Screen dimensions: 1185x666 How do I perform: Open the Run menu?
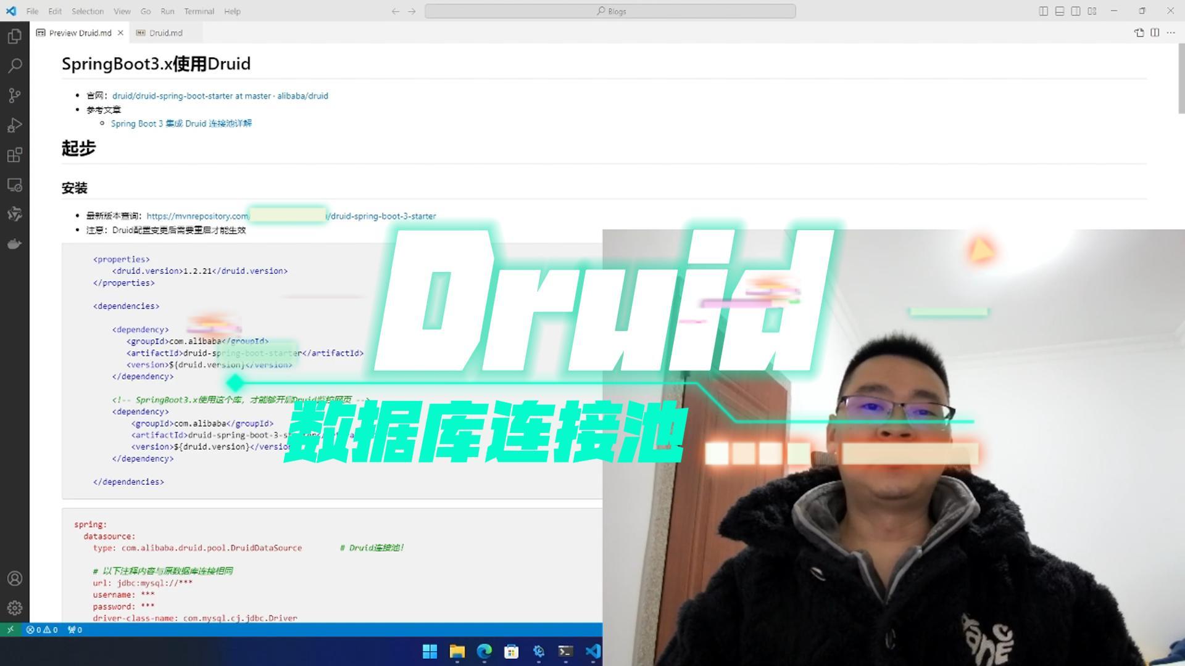click(x=167, y=11)
